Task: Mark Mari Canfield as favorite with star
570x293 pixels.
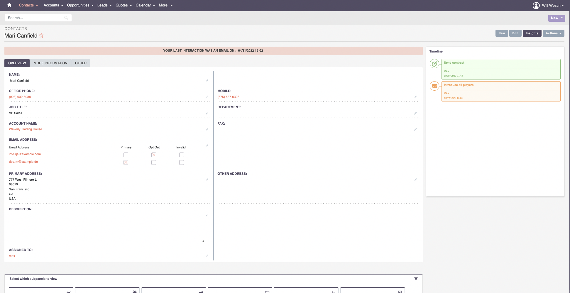Action: tap(41, 35)
